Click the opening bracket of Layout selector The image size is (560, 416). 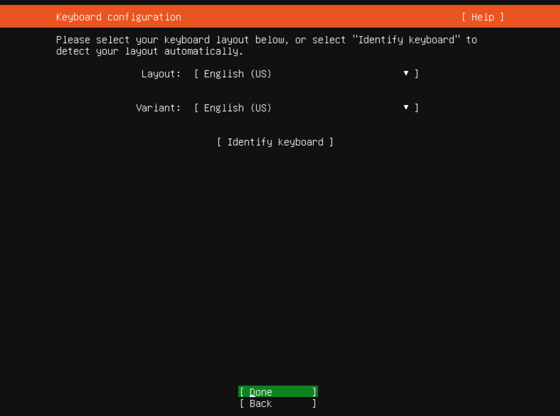[196, 74]
